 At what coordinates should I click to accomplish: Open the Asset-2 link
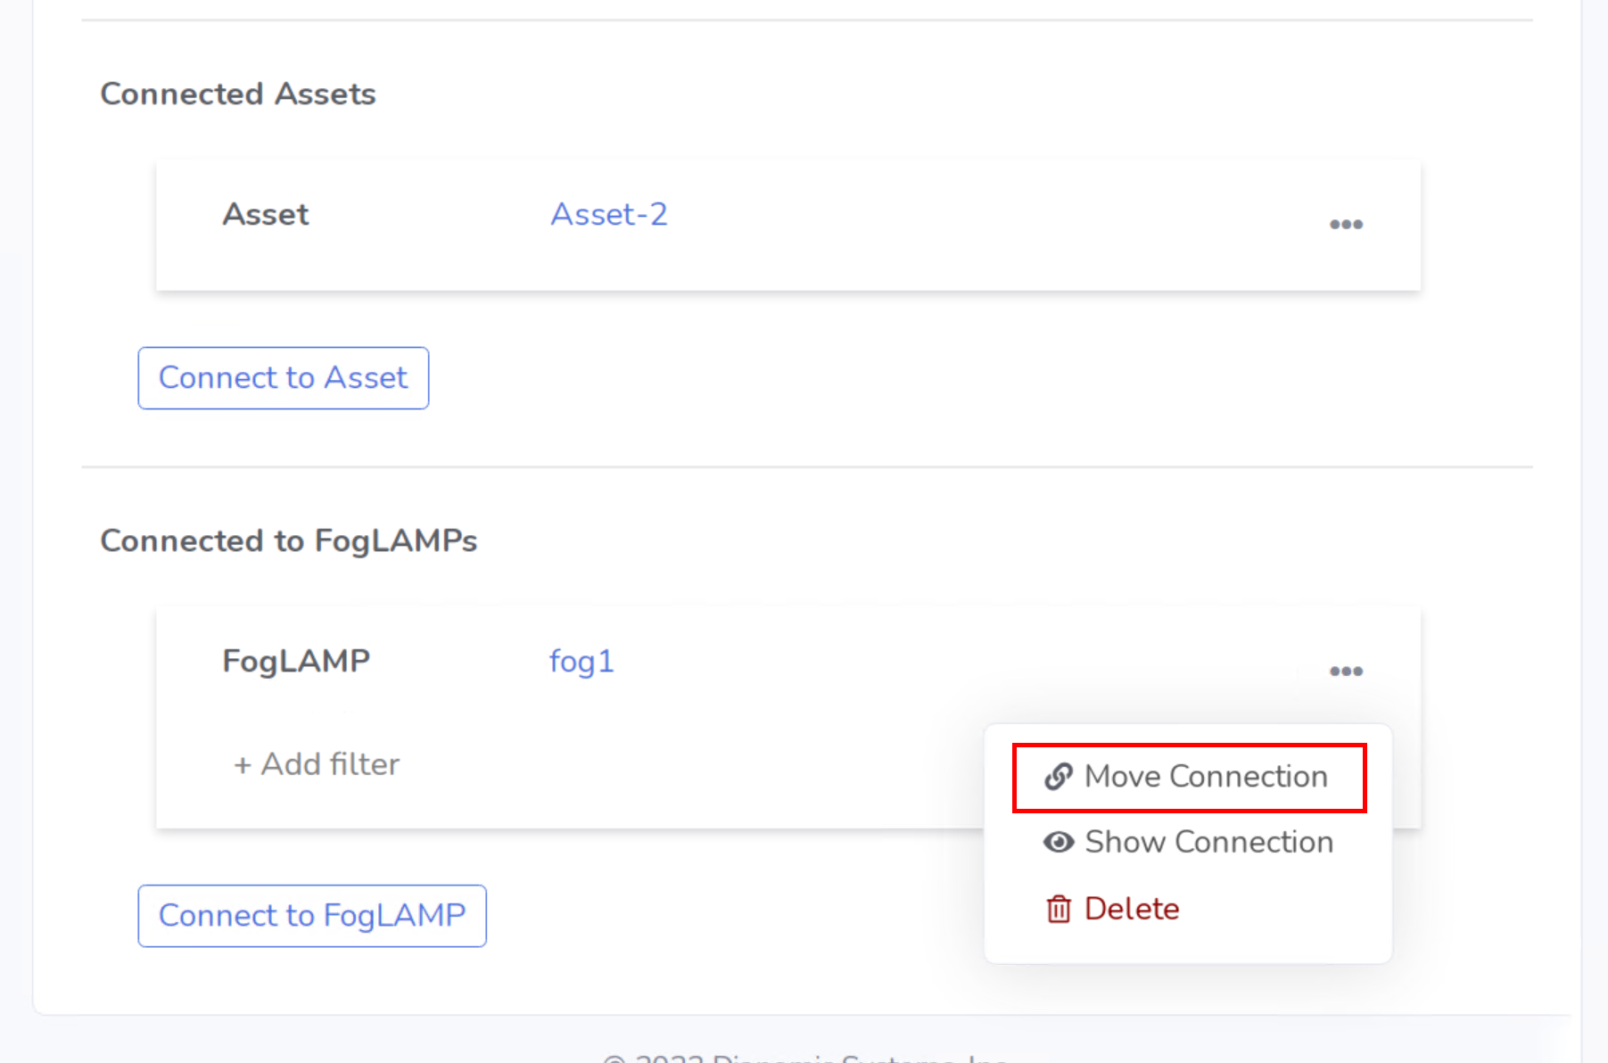tap(609, 214)
